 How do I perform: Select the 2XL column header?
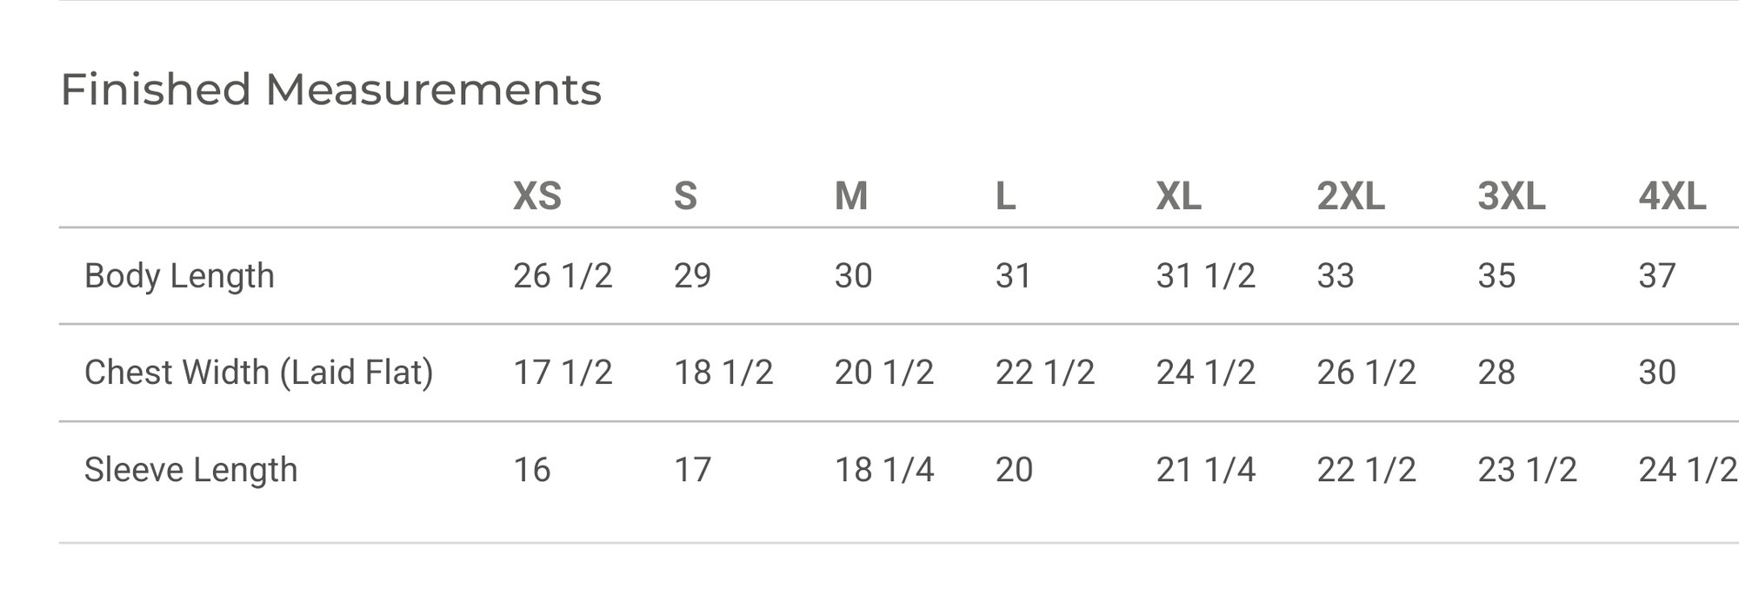tap(1350, 196)
